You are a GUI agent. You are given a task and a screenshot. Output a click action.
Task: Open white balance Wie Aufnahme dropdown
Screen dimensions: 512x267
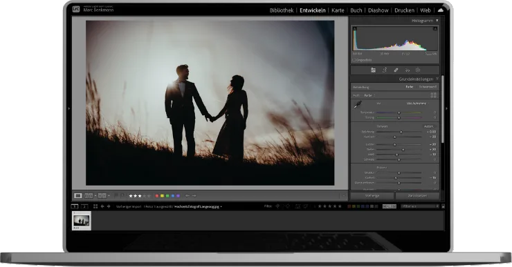(x=418, y=103)
